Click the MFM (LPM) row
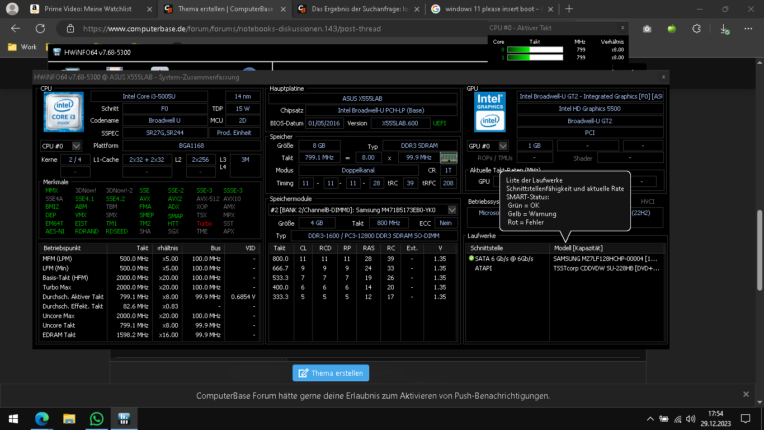Image resolution: width=764 pixels, height=430 pixels. (x=149, y=259)
